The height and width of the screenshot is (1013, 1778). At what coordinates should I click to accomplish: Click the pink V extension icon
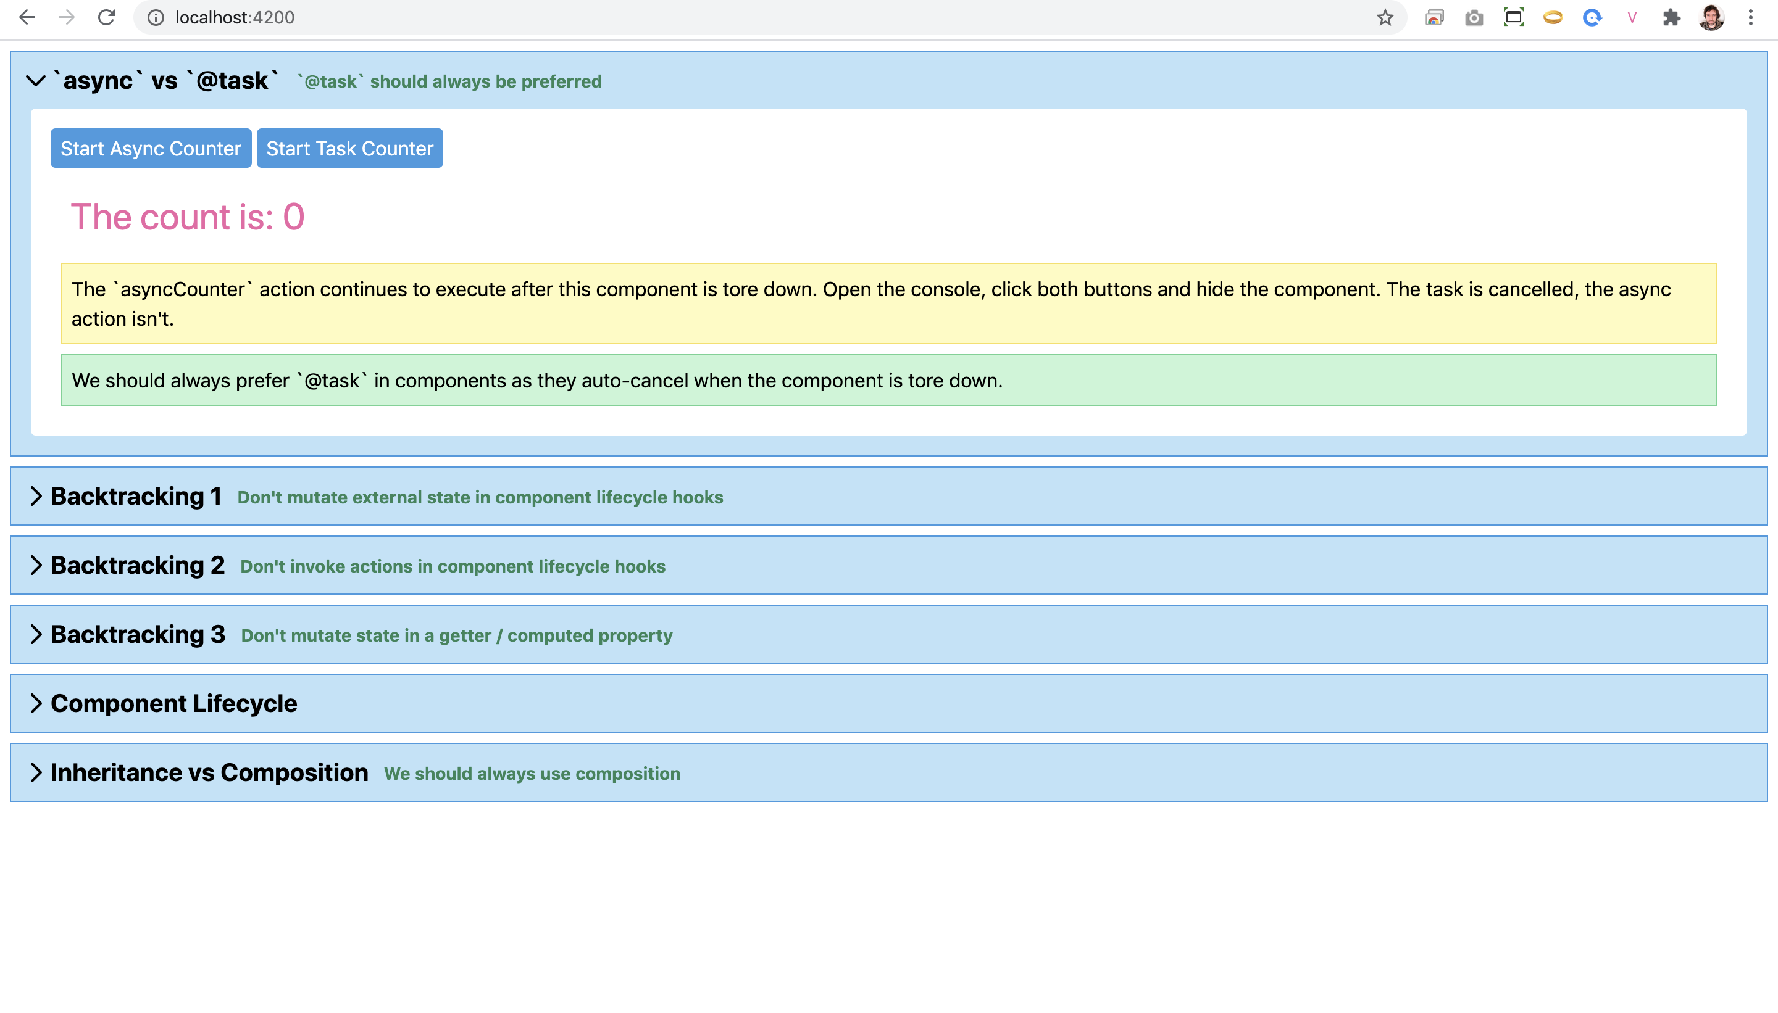[x=1632, y=17]
